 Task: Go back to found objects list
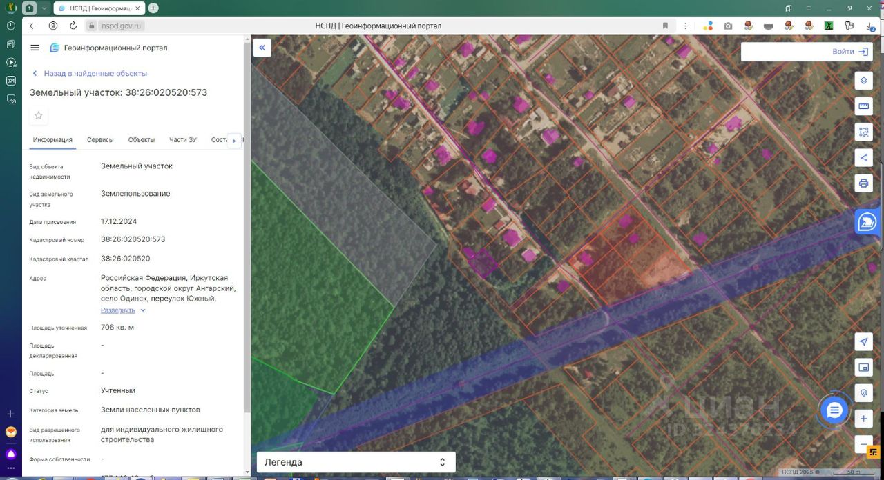coord(90,73)
